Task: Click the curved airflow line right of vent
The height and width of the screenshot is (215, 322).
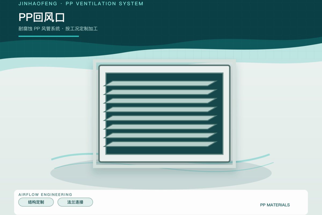Action: click(252, 158)
